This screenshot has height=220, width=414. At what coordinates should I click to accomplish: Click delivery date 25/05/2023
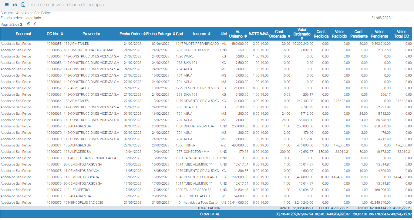point(161,196)
